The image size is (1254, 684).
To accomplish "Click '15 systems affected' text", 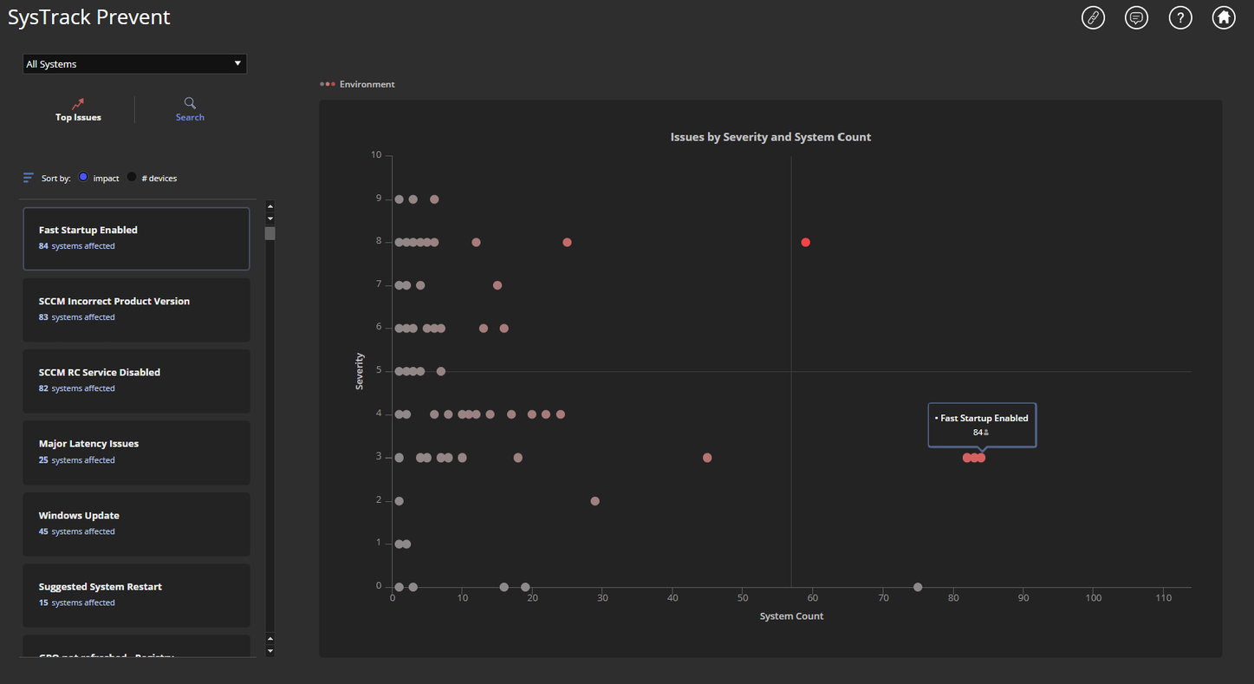I will tap(77, 603).
